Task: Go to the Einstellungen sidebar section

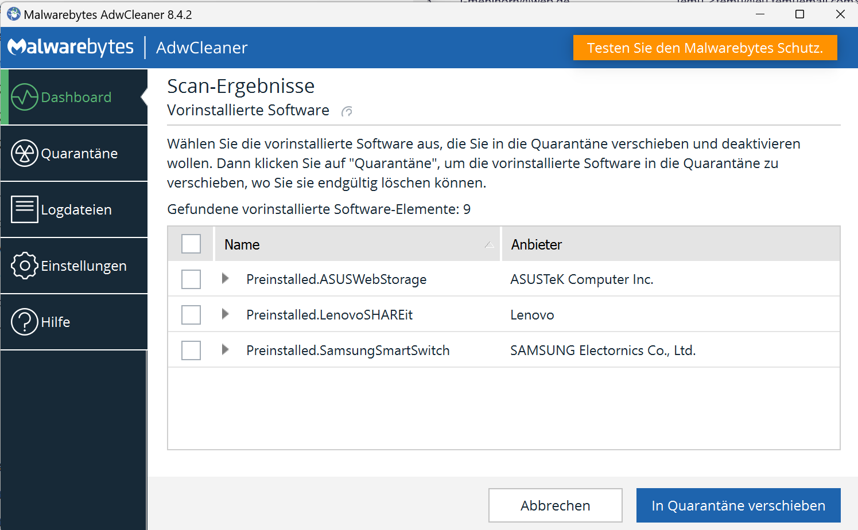Action: [x=84, y=266]
